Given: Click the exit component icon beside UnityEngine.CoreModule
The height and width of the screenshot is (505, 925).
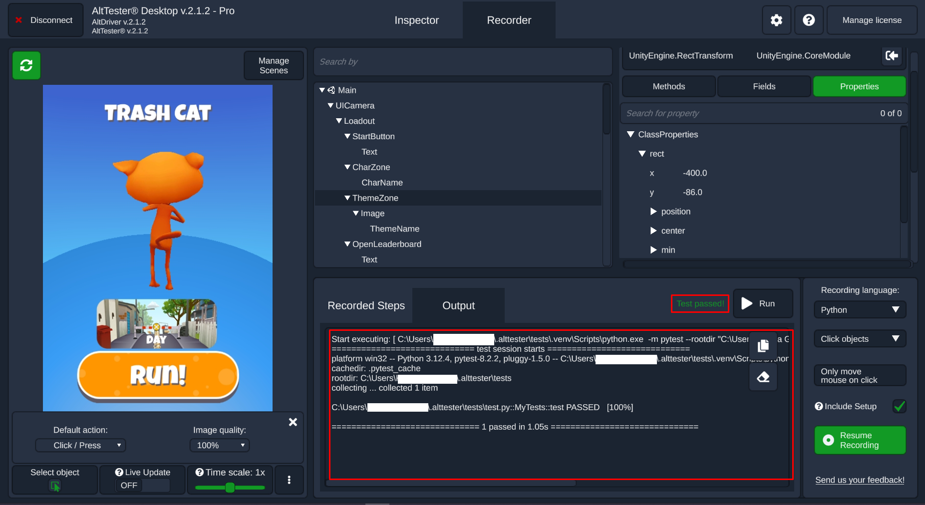Looking at the screenshot, I should (x=892, y=56).
